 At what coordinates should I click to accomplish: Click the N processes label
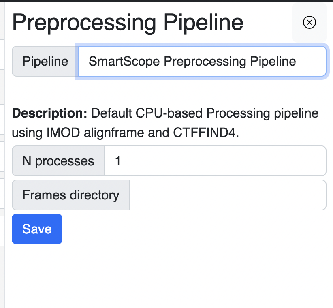[58, 161]
